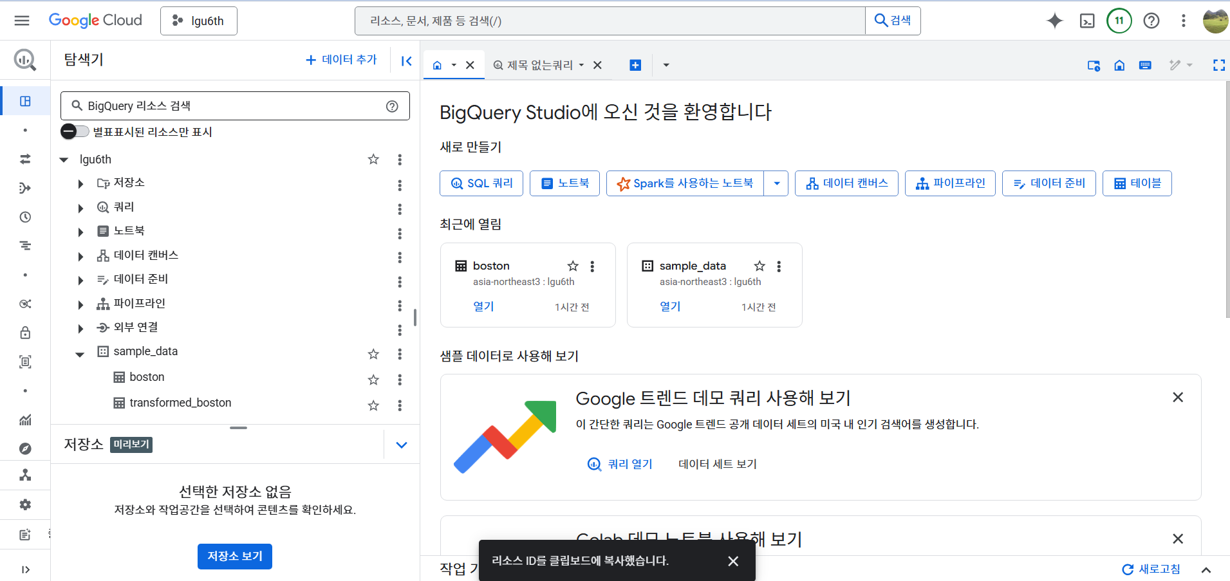Expand the 파이프라인 tree node
The image size is (1230, 581).
point(80,304)
